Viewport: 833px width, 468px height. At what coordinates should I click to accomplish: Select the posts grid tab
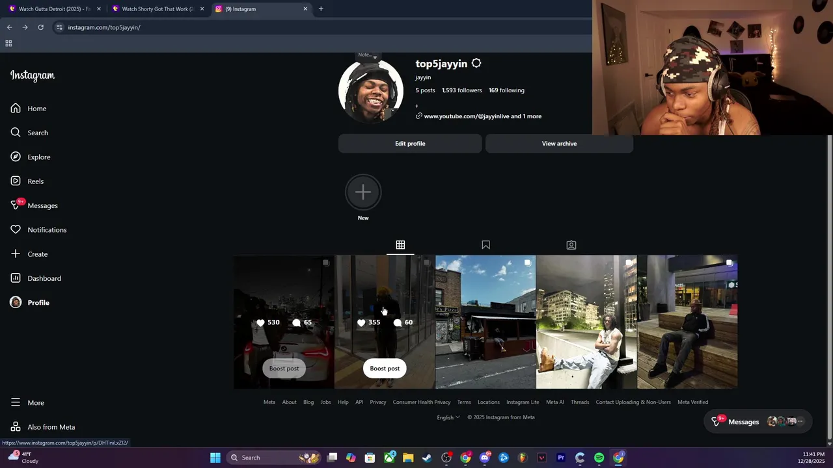(x=400, y=245)
